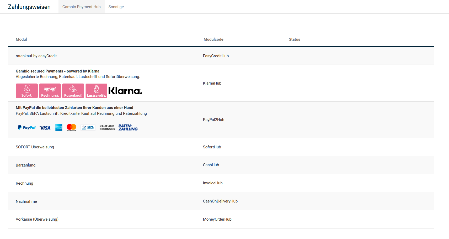Click the PayPal logo
Screen dimensions: 449x239
26,128
